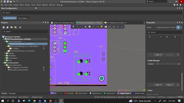
Task: Toggle second checkbox in the 50 grid row
Action: point(167,37)
